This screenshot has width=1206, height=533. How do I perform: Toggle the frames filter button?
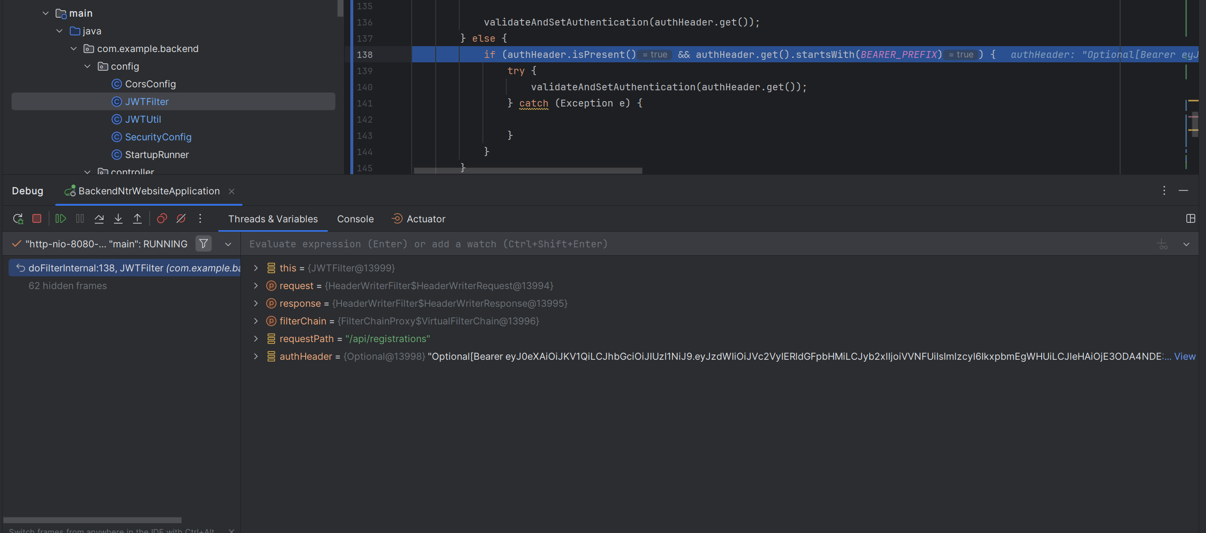[x=203, y=244]
